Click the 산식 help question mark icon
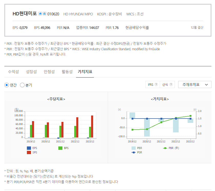215x191 pixels. tap(171, 84)
